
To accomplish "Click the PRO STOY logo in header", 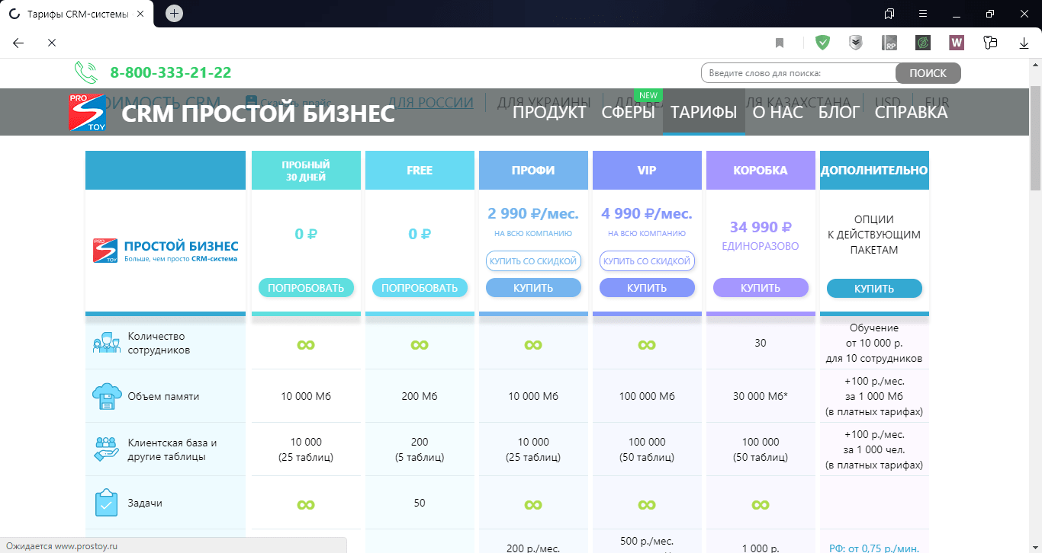I will point(87,113).
